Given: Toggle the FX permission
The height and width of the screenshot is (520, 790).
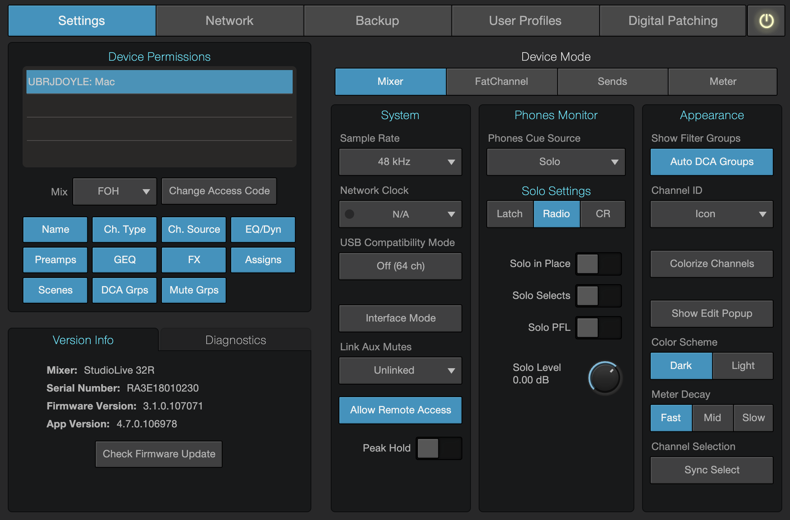Looking at the screenshot, I should coord(194,260).
